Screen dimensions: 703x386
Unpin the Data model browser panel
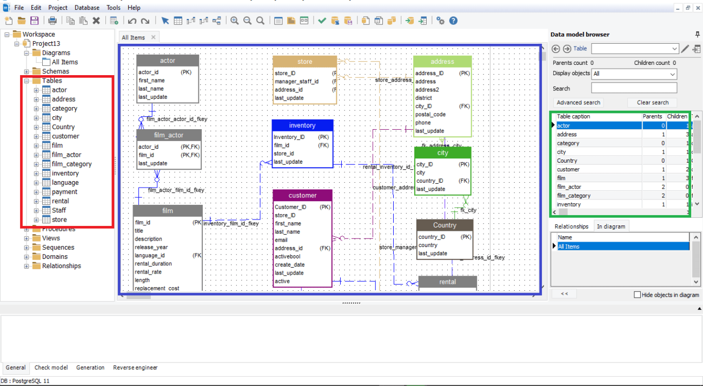click(x=697, y=34)
